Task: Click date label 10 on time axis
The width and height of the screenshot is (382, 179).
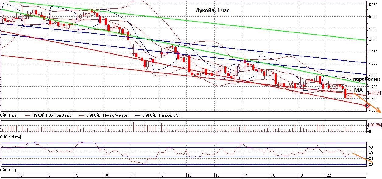Action: (105, 175)
